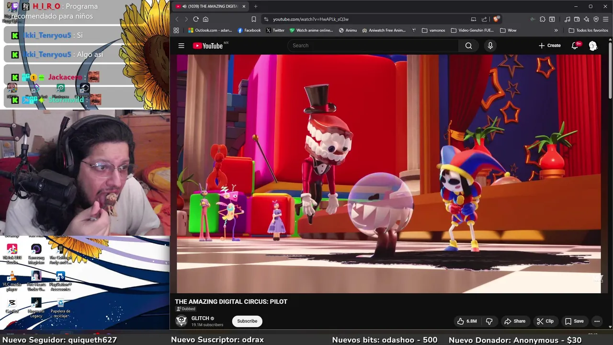Open GLITCH channel avatar
The width and height of the screenshot is (613, 345).
181,321
